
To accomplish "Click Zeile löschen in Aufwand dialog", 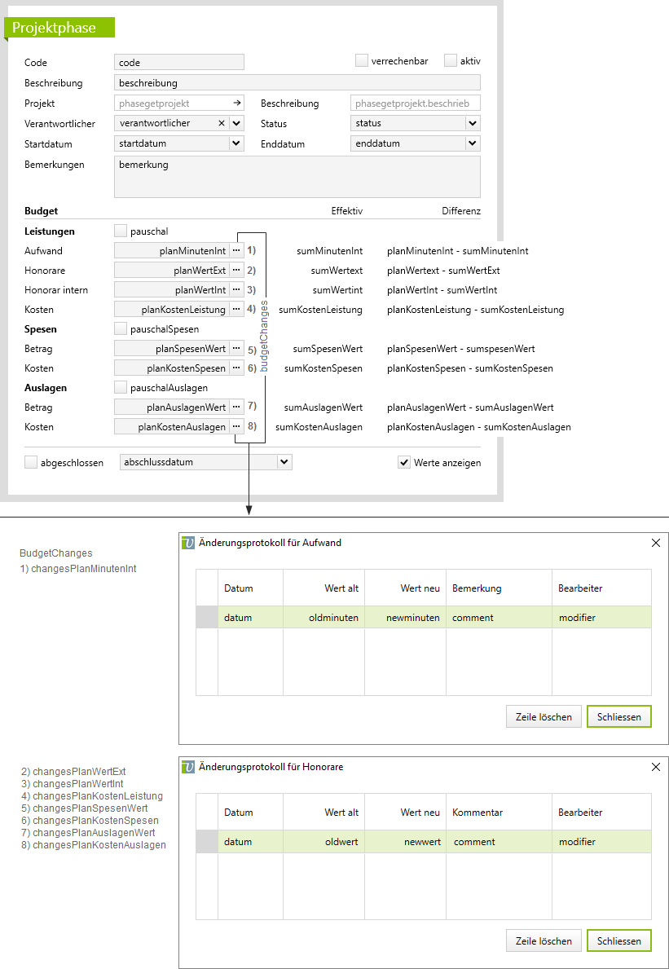I will [x=544, y=717].
